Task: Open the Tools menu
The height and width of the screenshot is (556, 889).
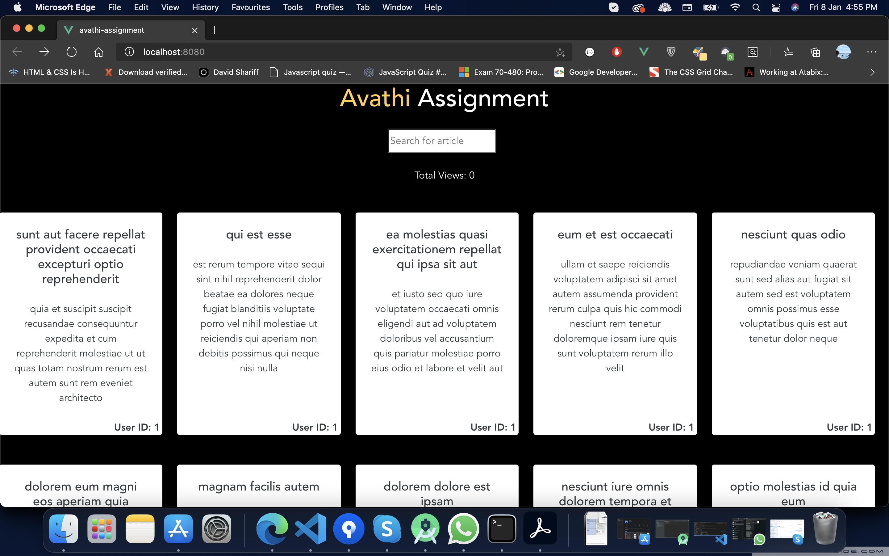Action: 292,7
